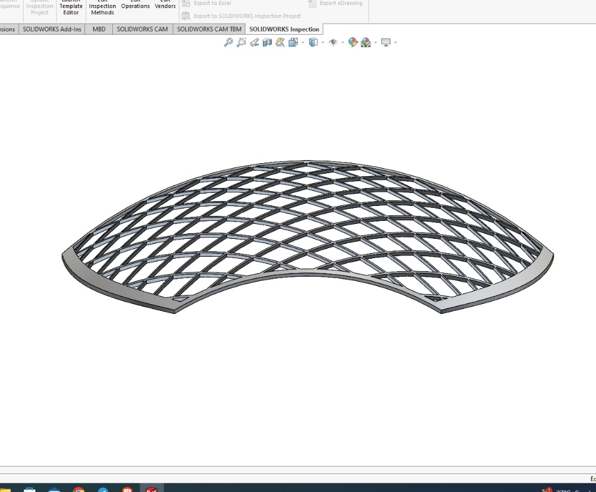
Task: Switch to SOLIDWORKS Add-Ins tab
Action: (52, 29)
